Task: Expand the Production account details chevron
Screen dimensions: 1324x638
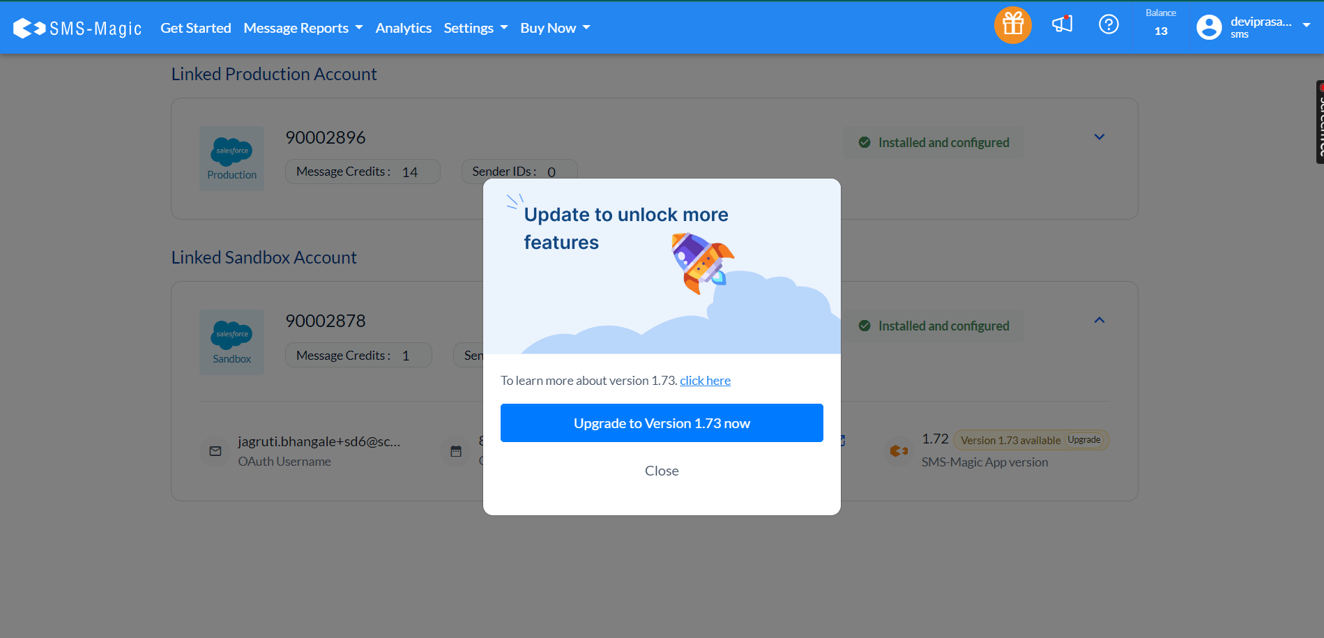Action: 1099,137
